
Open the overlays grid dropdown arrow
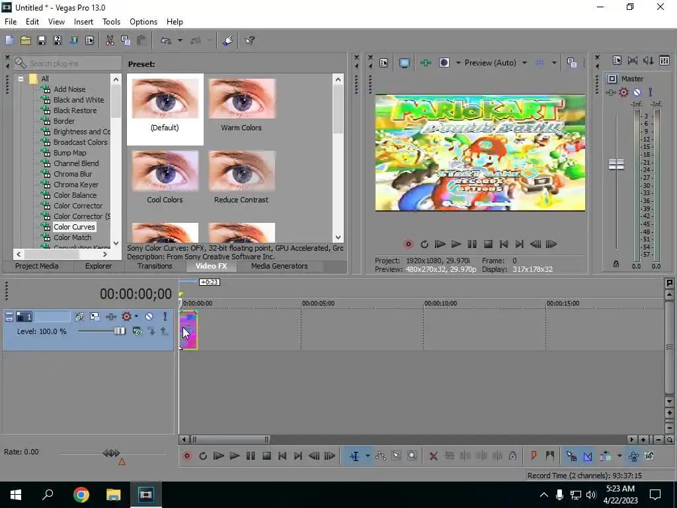[554, 63]
